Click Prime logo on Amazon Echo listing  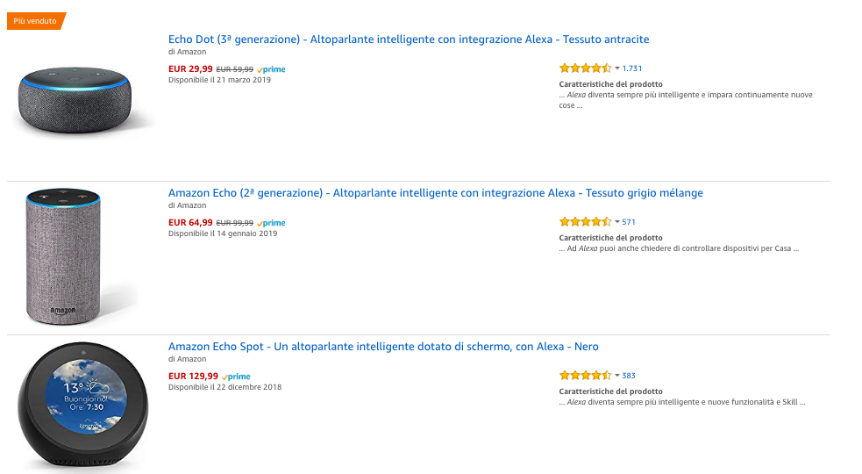pyautogui.click(x=272, y=223)
